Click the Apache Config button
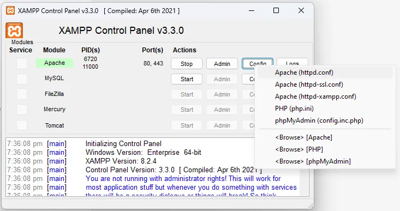The image size is (400, 211). pyautogui.click(x=258, y=63)
